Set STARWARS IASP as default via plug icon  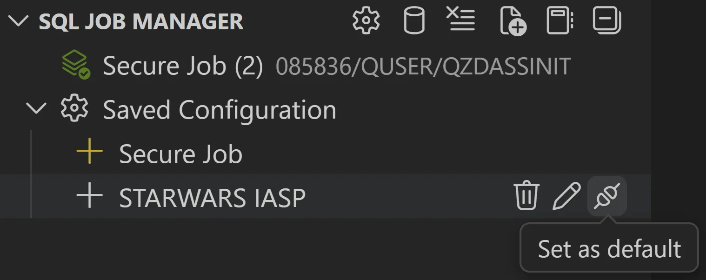coord(607,196)
